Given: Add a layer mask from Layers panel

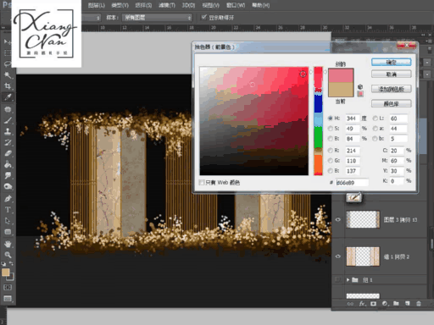Looking at the screenshot, I should click(373, 304).
